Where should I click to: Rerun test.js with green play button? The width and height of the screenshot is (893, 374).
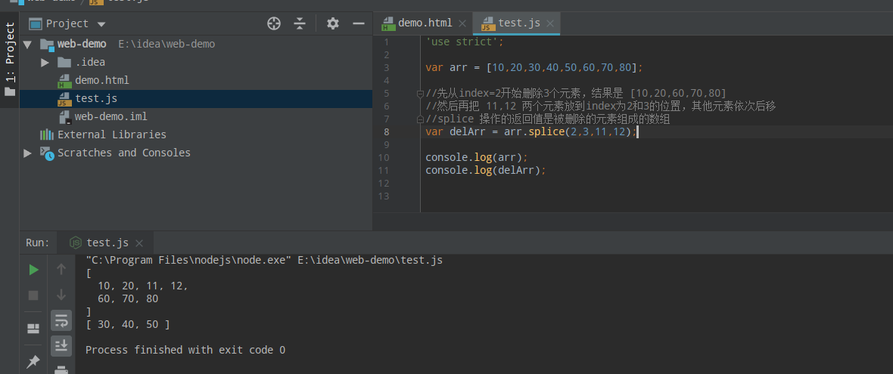point(33,270)
